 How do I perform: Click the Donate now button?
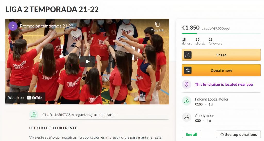[x=221, y=70]
